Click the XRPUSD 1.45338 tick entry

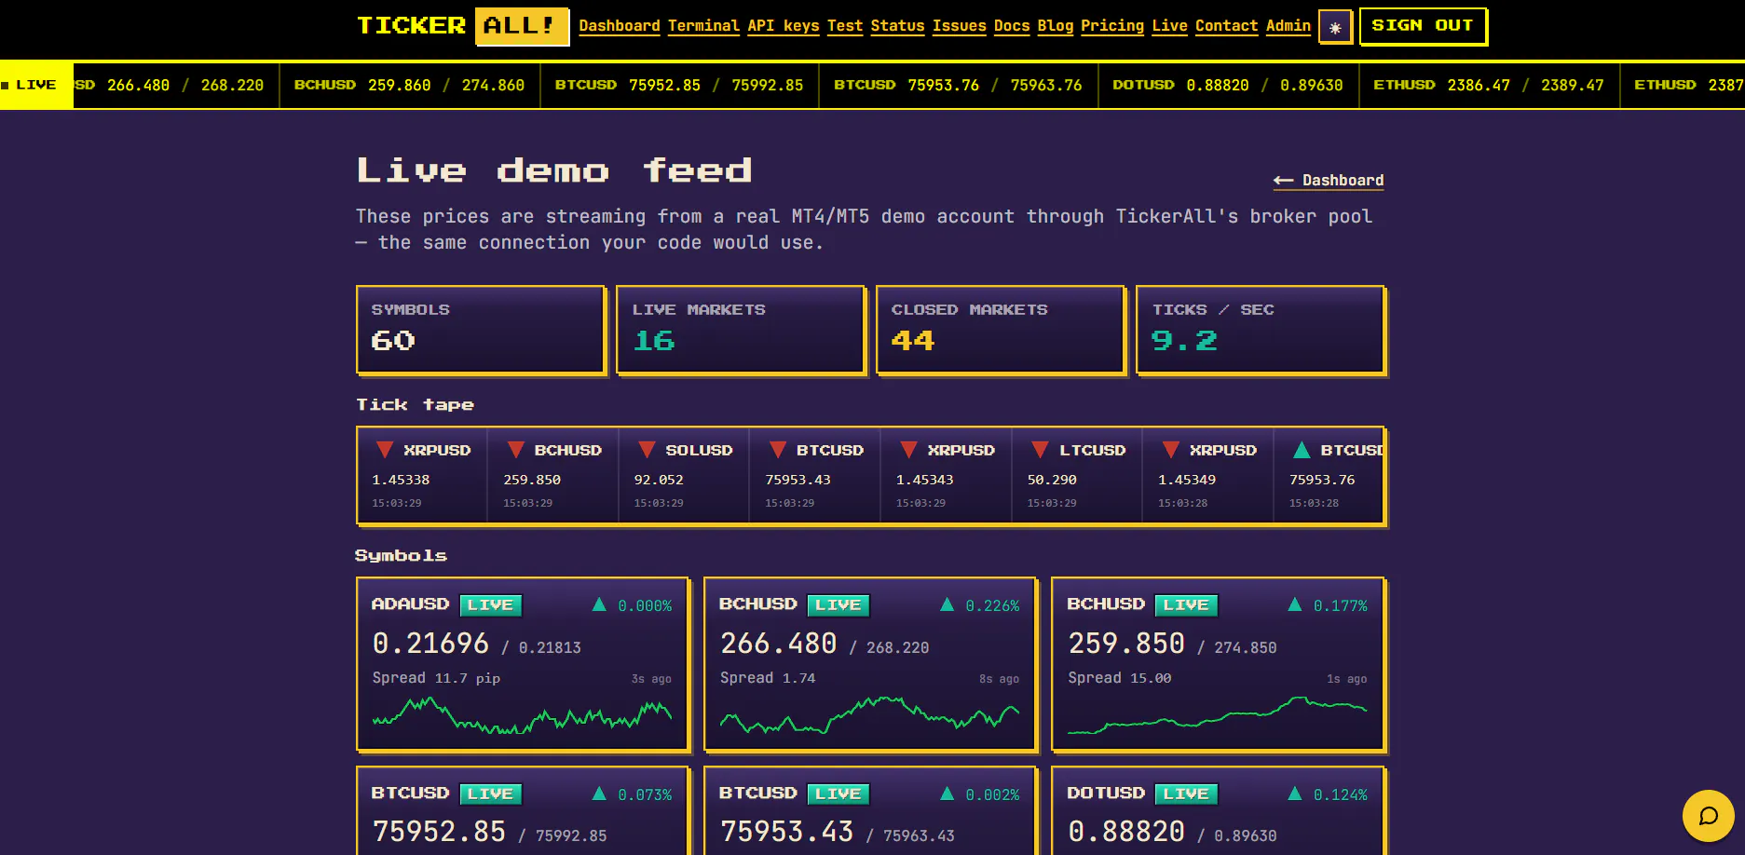422,476
